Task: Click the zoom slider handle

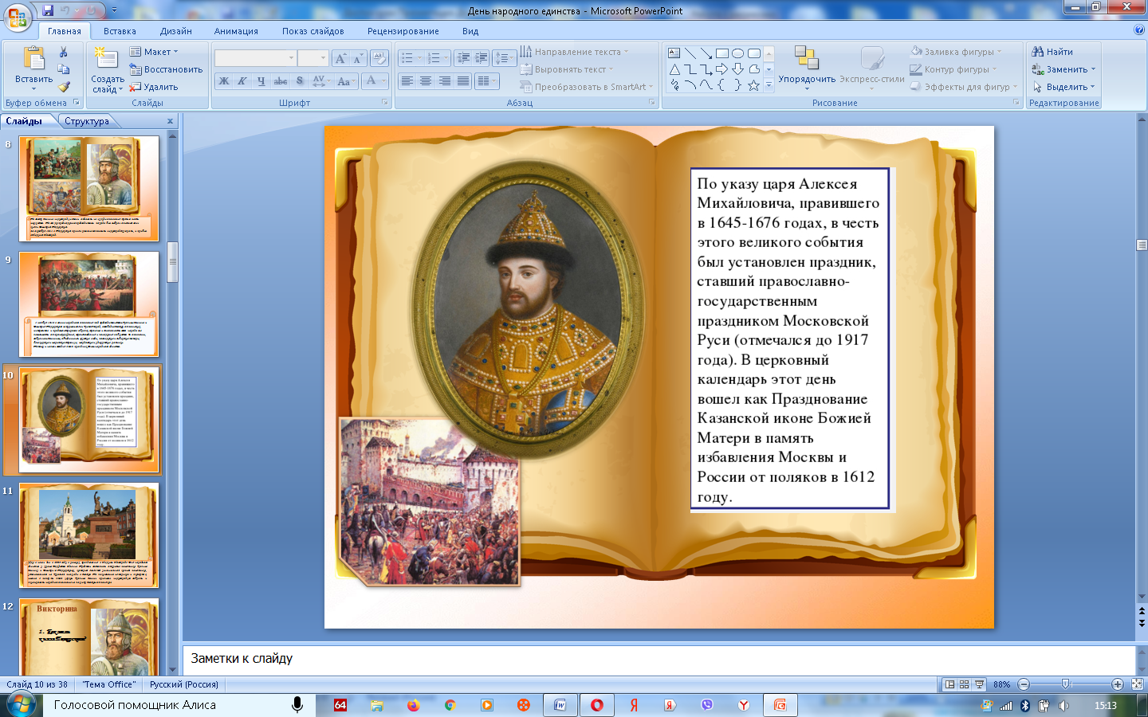Action: click(1066, 684)
